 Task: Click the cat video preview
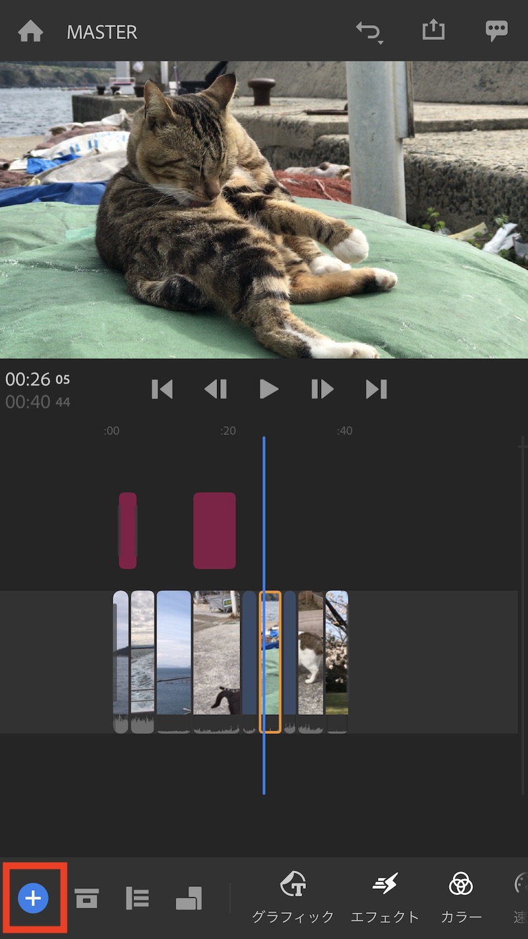[264, 210]
